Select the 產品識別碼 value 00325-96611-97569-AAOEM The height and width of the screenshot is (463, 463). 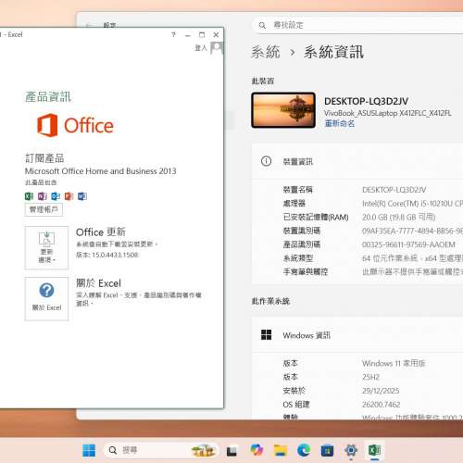(x=408, y=244)
